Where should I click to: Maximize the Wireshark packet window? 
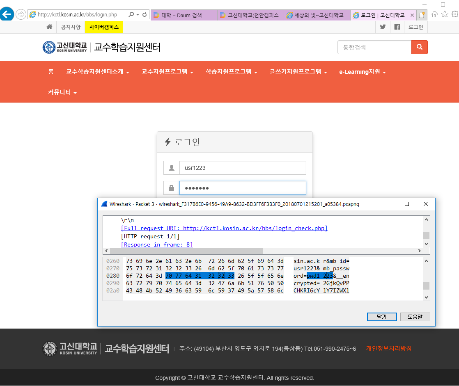(x=406, y=204)
